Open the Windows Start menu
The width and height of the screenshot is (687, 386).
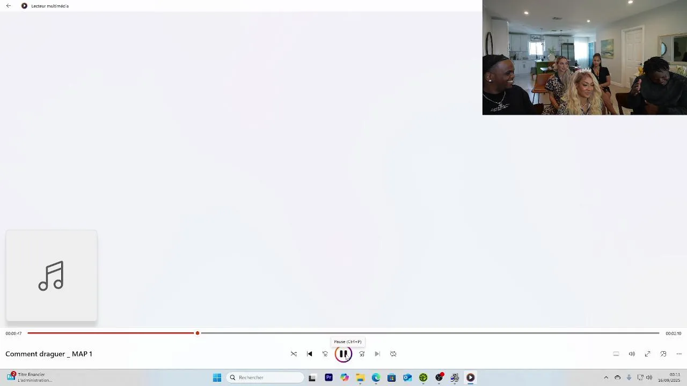[217, 377]
